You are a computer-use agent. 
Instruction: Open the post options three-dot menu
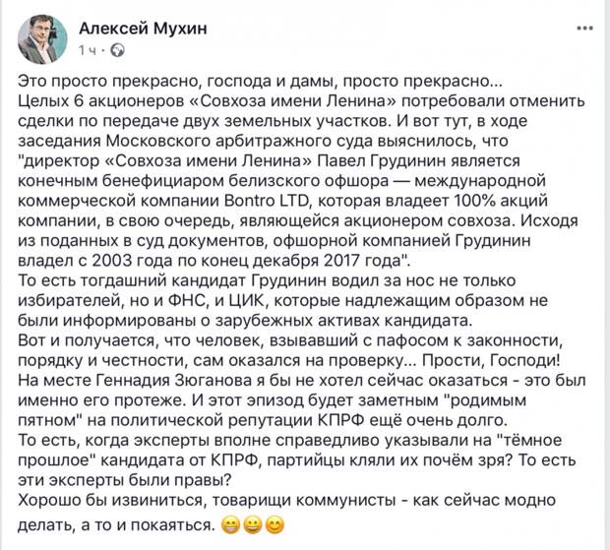584,29
